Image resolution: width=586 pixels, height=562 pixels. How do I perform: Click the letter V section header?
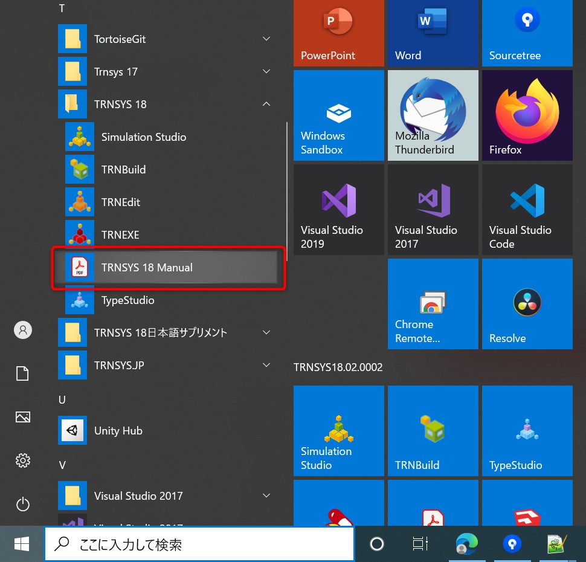tap(62, 465)
